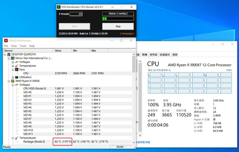Click the 0:00:04:06 uptime value
This screenshot has width=239, height=152.
point(158,125)
